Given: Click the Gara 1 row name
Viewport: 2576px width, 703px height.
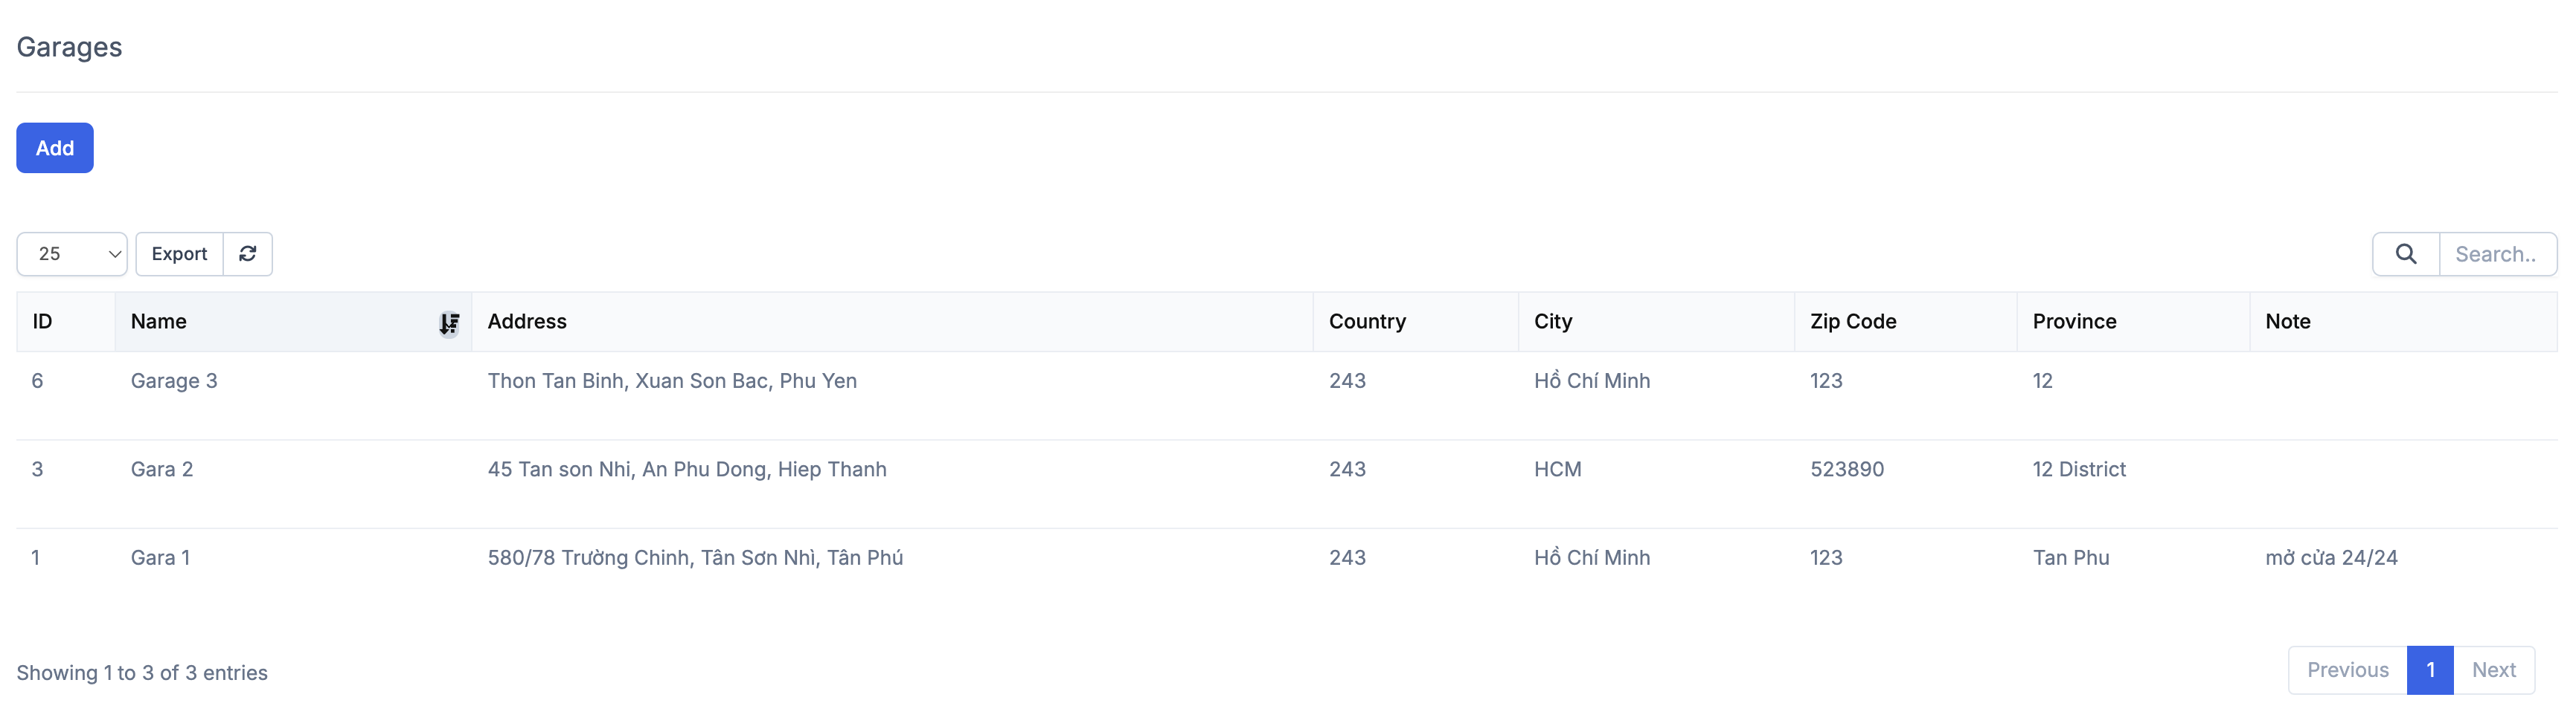Looking at the screenshot, I should point(160,557).
